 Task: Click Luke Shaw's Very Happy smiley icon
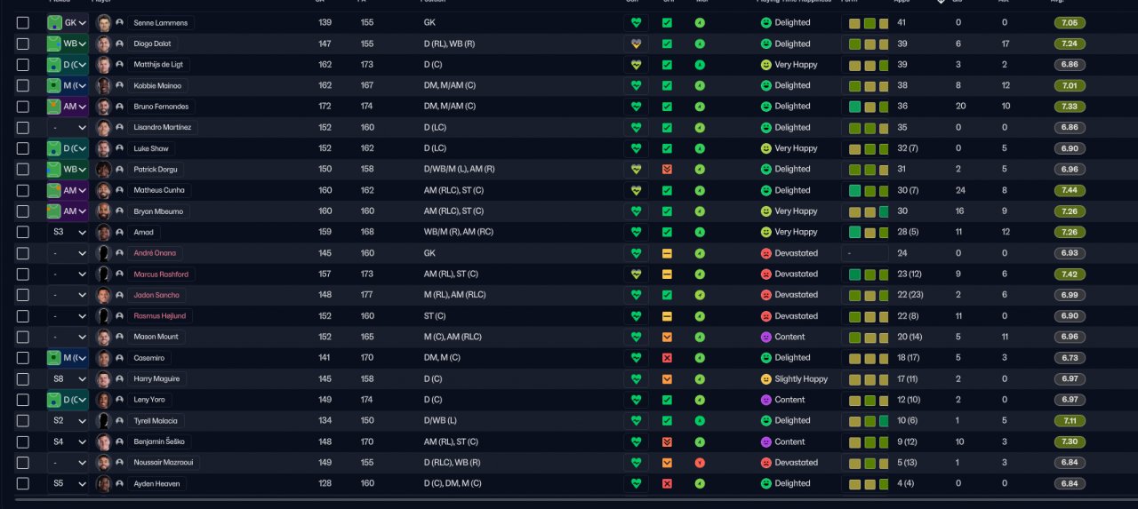[x=766, y=148]
